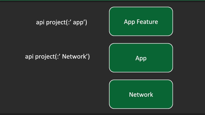This screenshot has height=115, width=205.
Task: Click the gap between App Feature and App boxes
Action: pyautogui.click(x=141, y=40)
